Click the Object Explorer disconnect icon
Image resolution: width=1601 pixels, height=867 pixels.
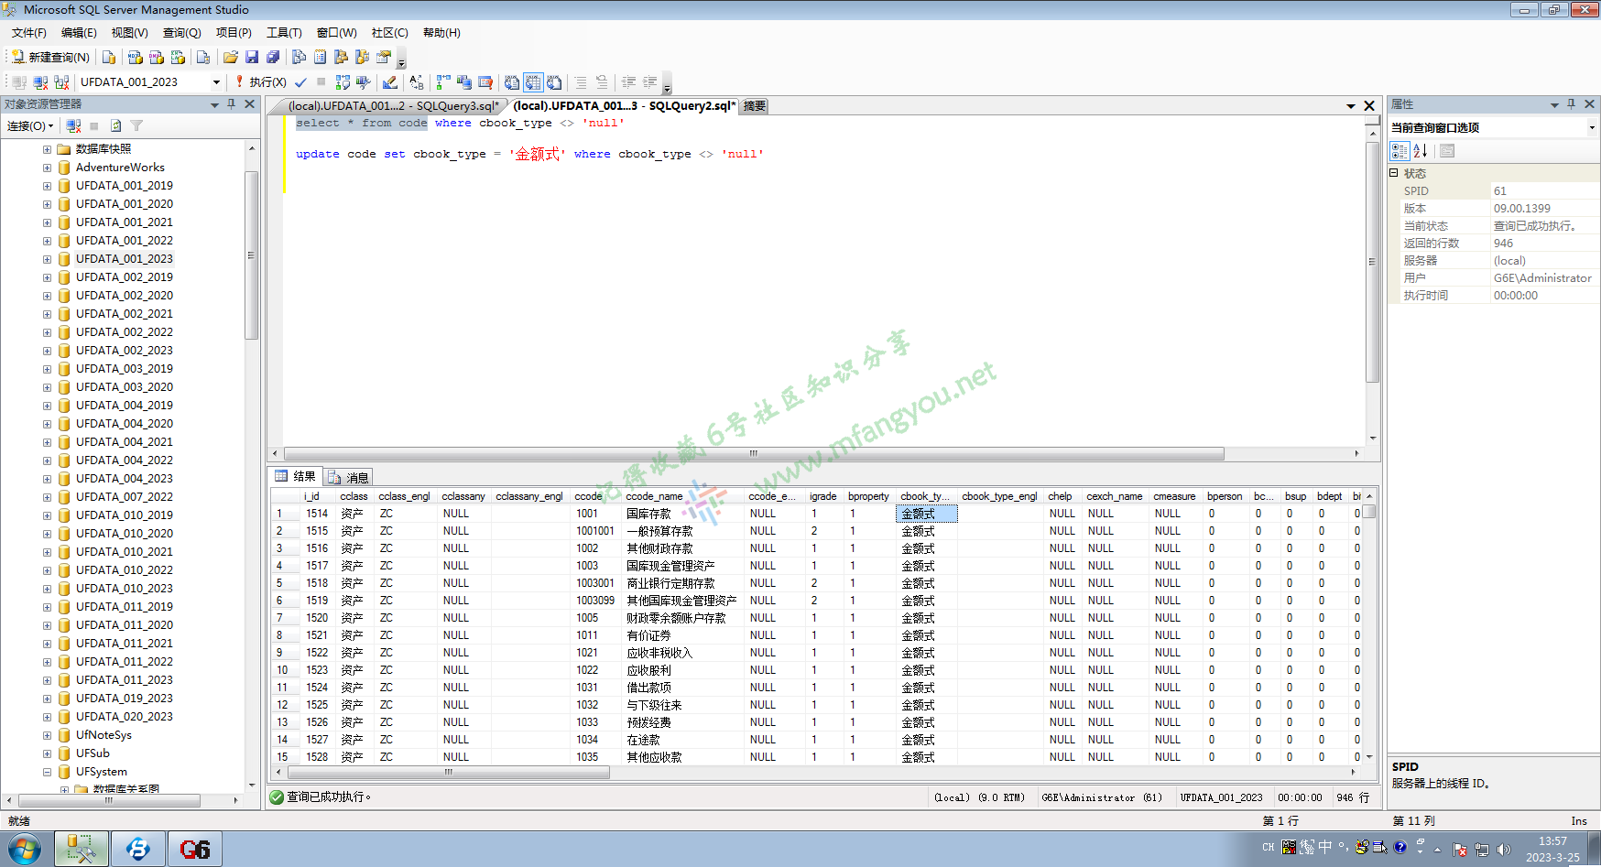click(74, 125)
